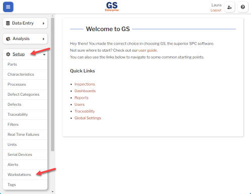Open the Data Entry menu
The height and width of the screenshot is (194, 251).
[25, 23]
